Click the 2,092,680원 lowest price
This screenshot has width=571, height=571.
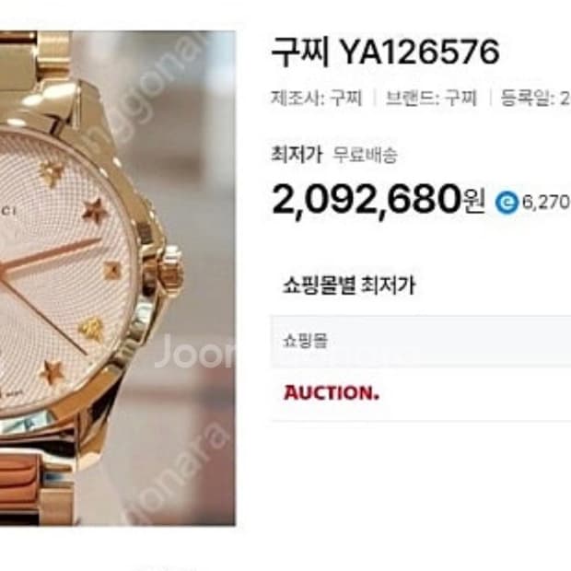(x=379, y=200)
